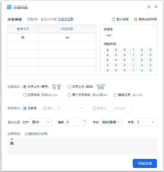Pick tone letter ǐ

133,60
